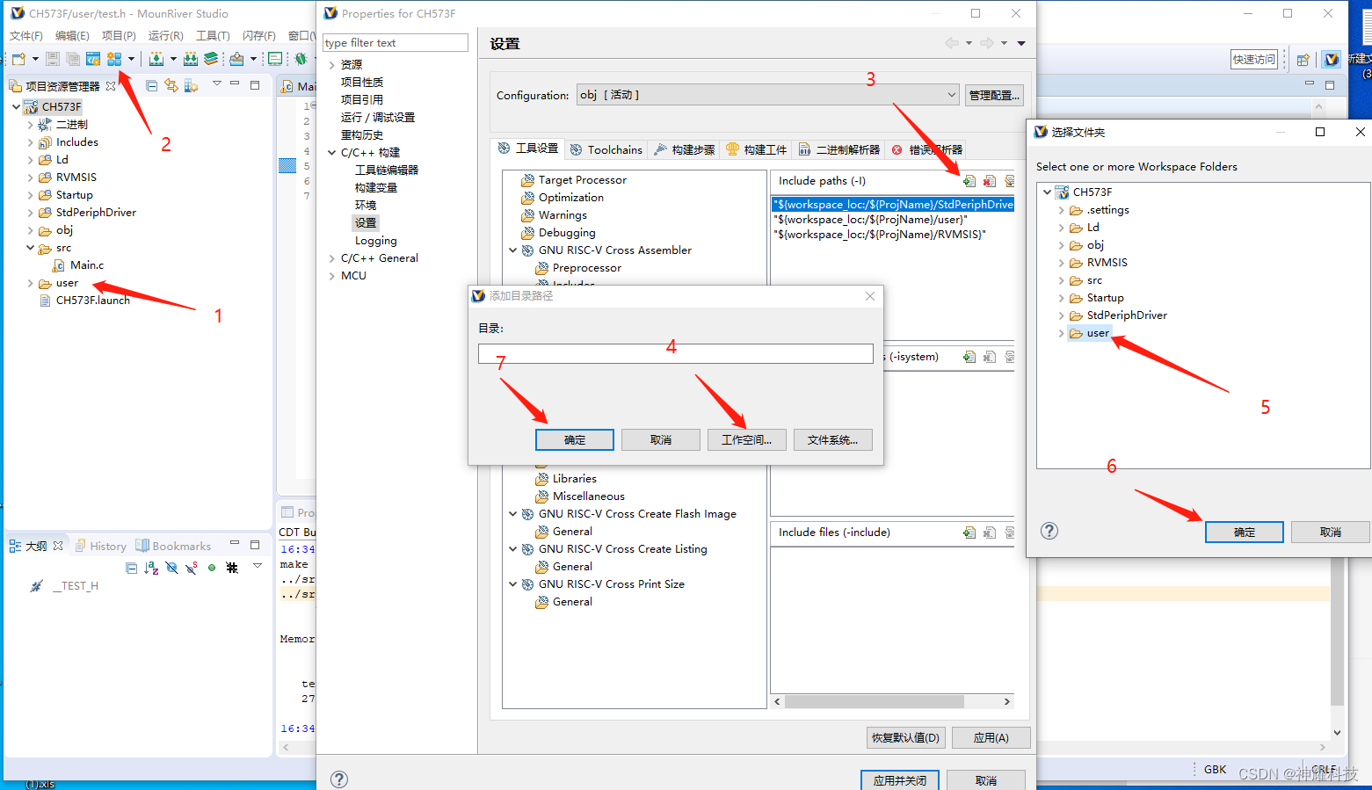Click the Download to flash toolbar icon
The width and height of the screenshot is (1372, 790).
click(x=236, y=59)
